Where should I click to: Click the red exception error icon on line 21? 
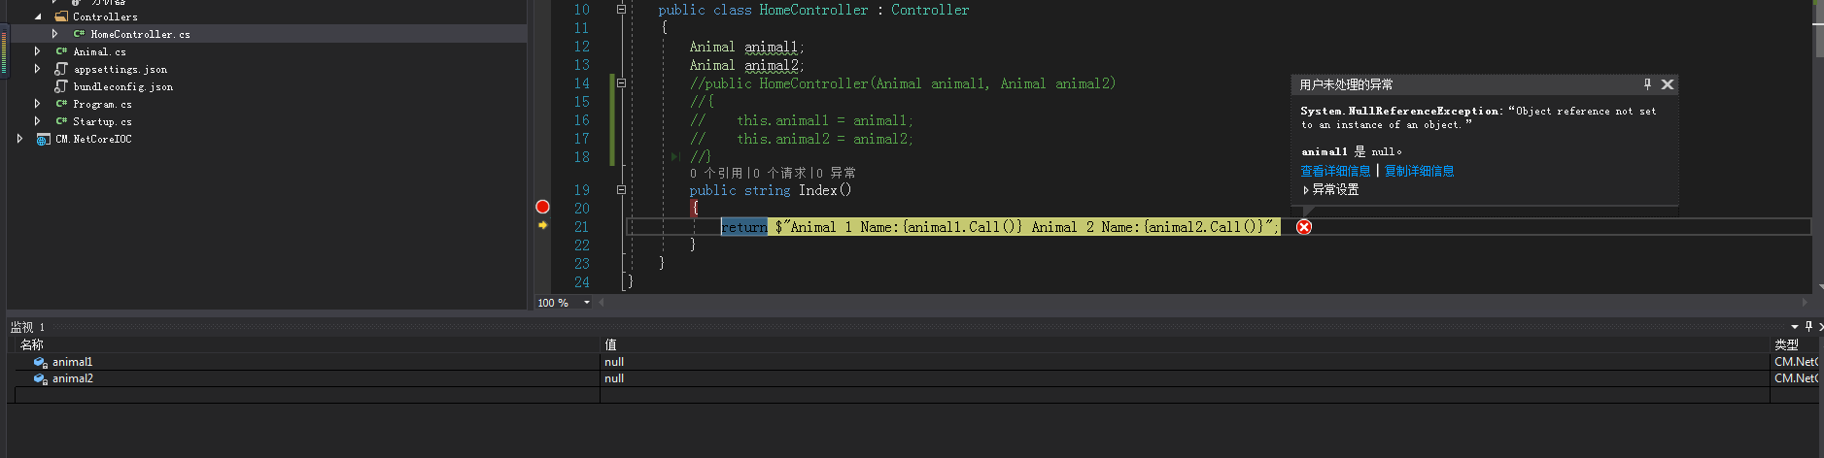[1304, 227]
